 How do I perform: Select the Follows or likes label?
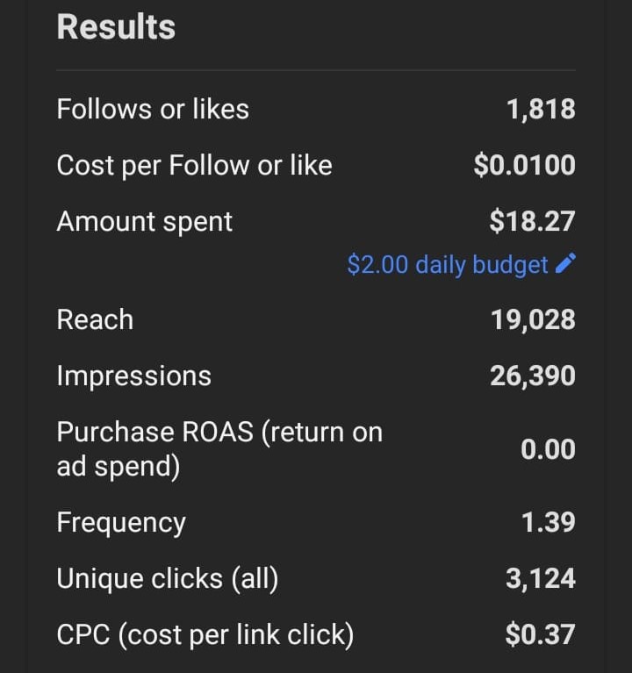[153, 109]
